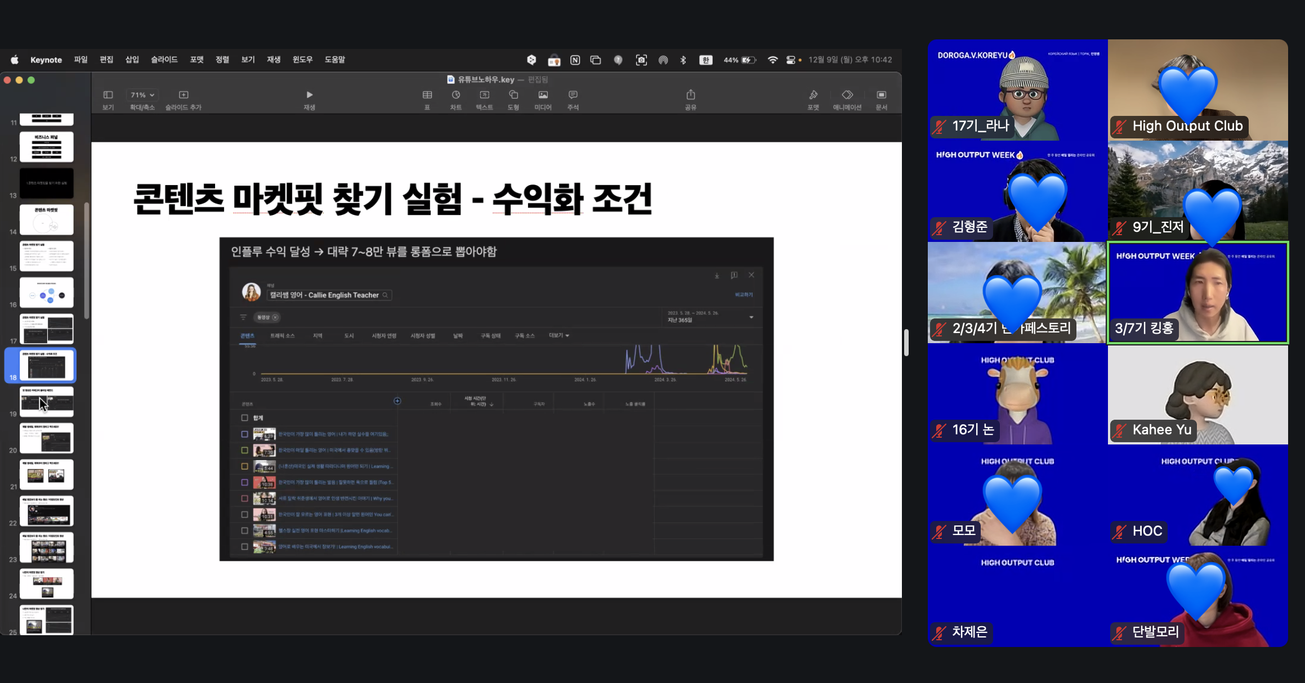The width and height of the screenshot is (1305, 683).
Task: Insert a chart using the 차트 icon
Action: 456,99
